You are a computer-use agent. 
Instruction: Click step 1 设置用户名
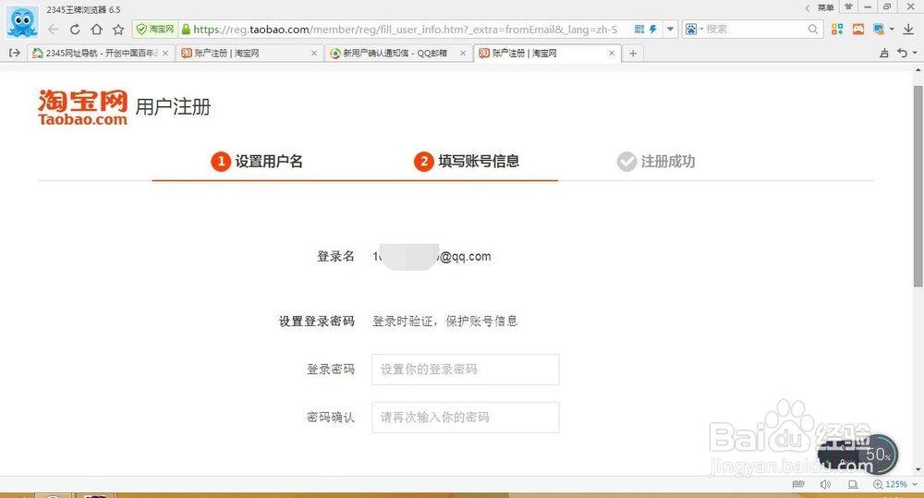click(257, 161)
